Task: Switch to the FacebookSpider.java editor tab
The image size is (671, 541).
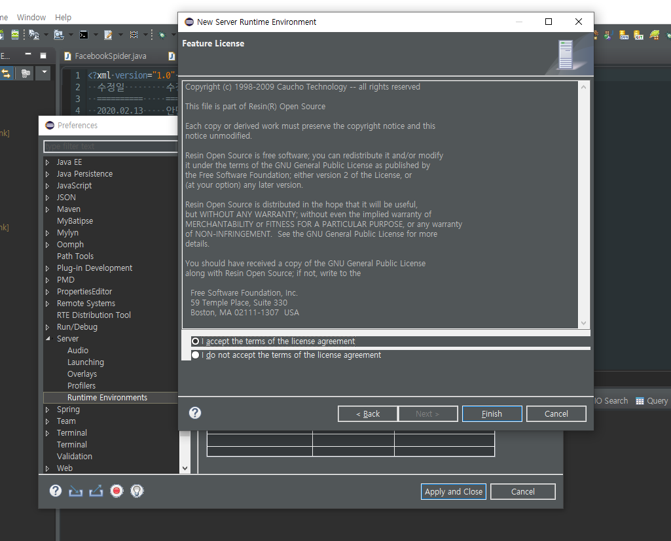Action: tap(110, 56)
